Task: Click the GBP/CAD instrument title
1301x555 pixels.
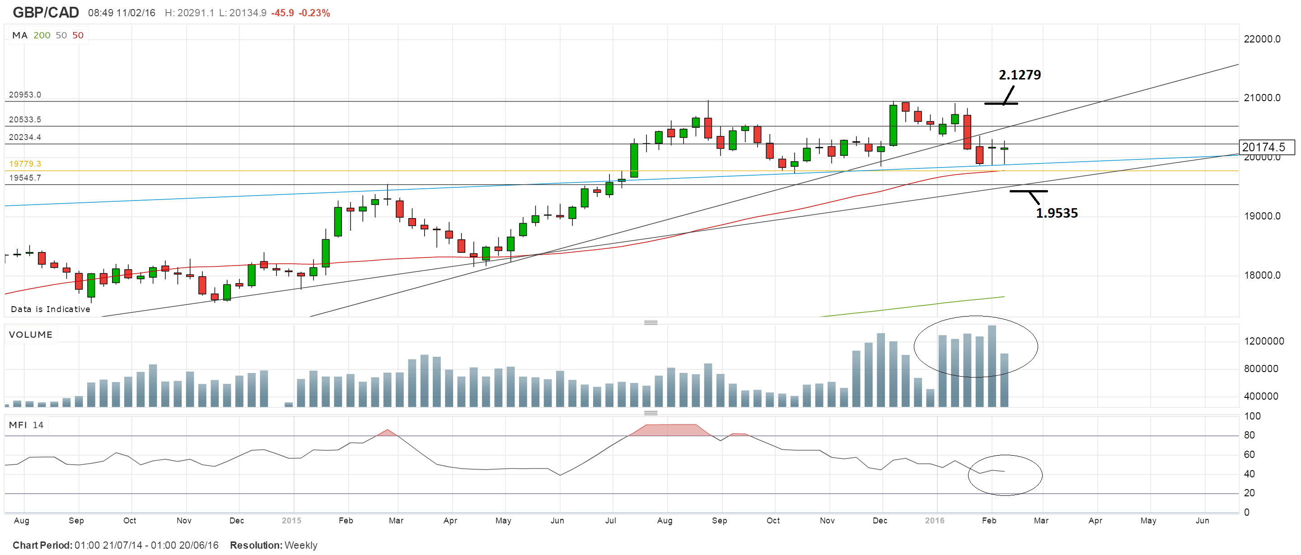Action: pos(46,13)
